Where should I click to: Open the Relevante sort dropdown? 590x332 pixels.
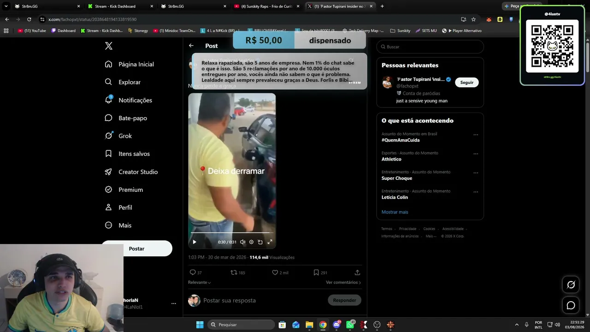[200, 282]
